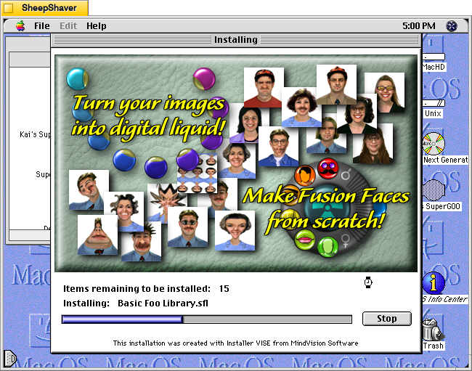Viewport: 472px width, 371px height.
Task: Click the installation progress bar
Action: pos(207,319)
